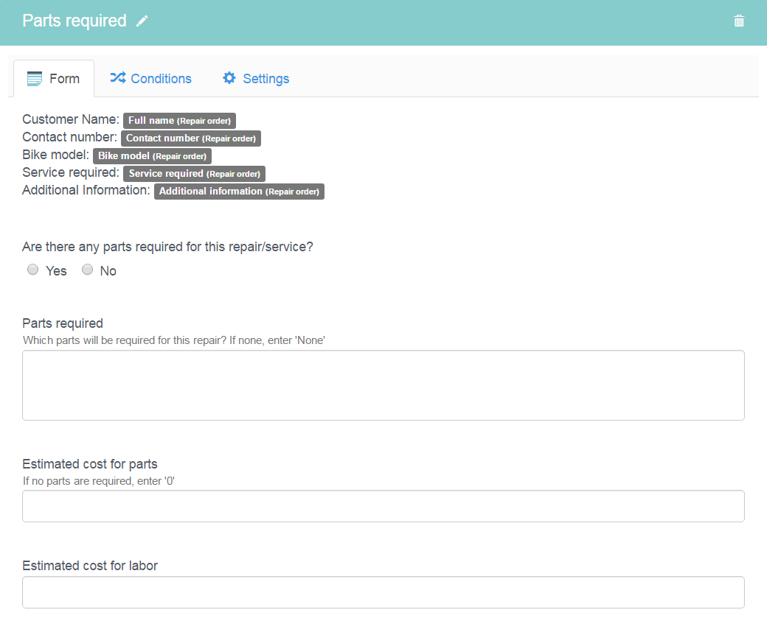Click the 'Customer Name:' label
767x635 pixels.
click(x=71, y=119)
